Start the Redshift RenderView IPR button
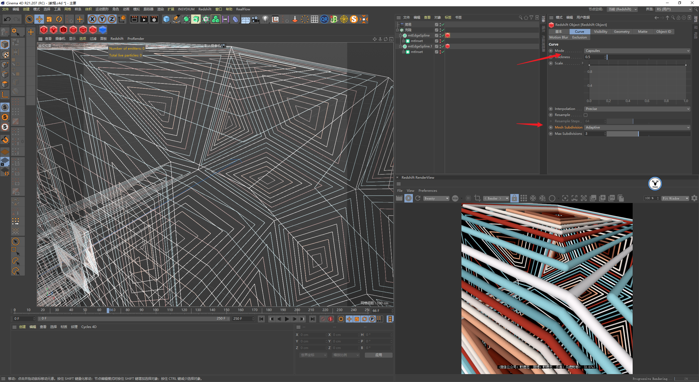 pyautogui.click(x=408, y=198)
